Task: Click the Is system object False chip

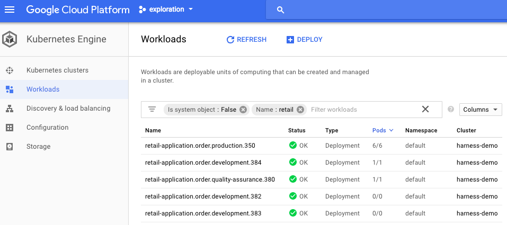Action: (x=206, y=110)
